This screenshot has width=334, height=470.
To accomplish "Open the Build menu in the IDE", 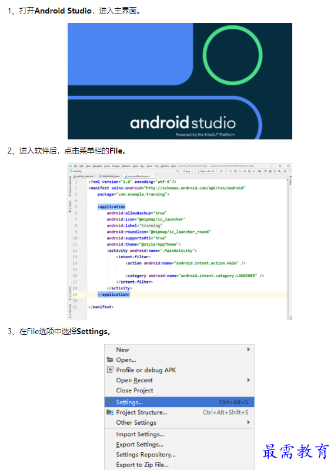I will [135, 166].
